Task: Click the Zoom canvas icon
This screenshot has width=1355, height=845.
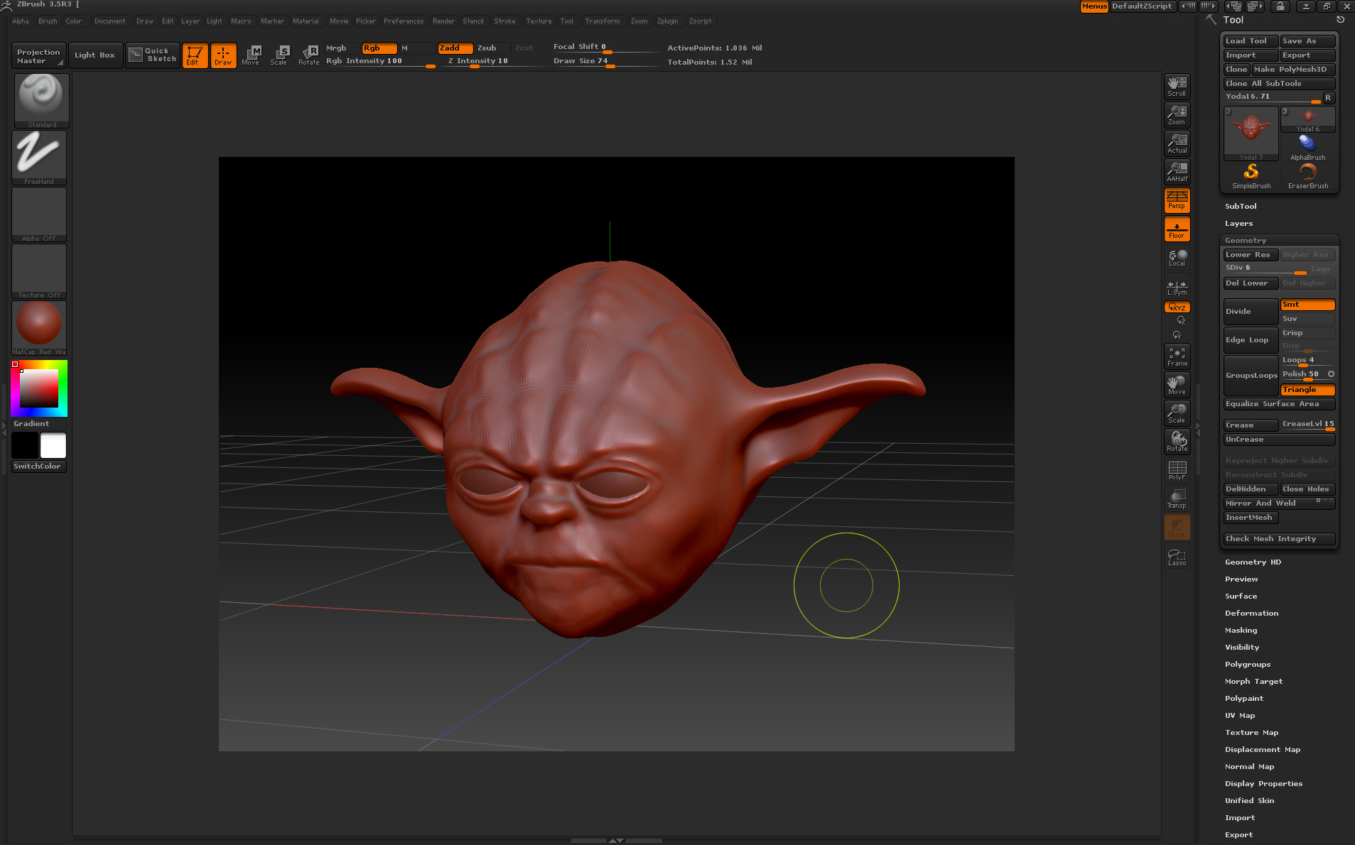Action: pos(1177,114)
